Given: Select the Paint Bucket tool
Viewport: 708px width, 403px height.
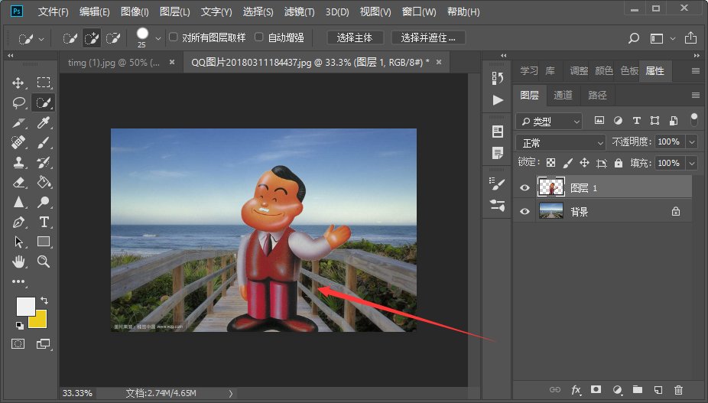Looking at the screenshot, I should (x=44, y=182).
